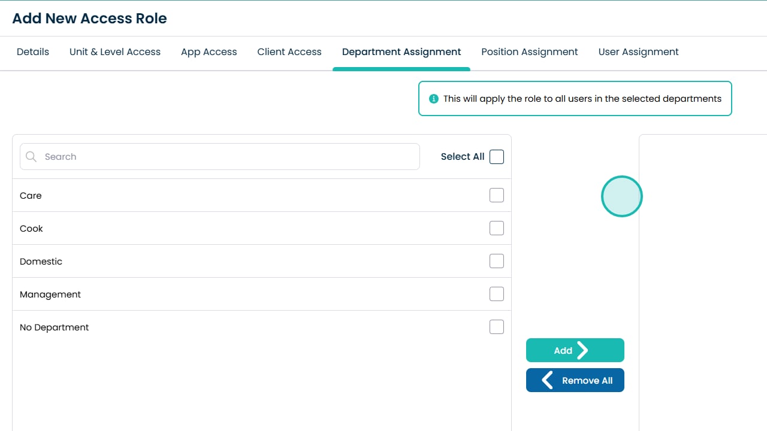Viewport: 767px width, 431px height.
Task: Open the Unit & Level Access tab
Action: pyautogui.click(x=115, y=52)
